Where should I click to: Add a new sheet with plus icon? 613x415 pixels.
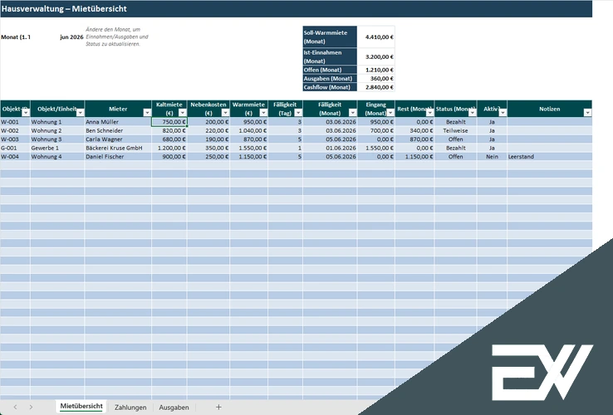[x=218, y=408]
